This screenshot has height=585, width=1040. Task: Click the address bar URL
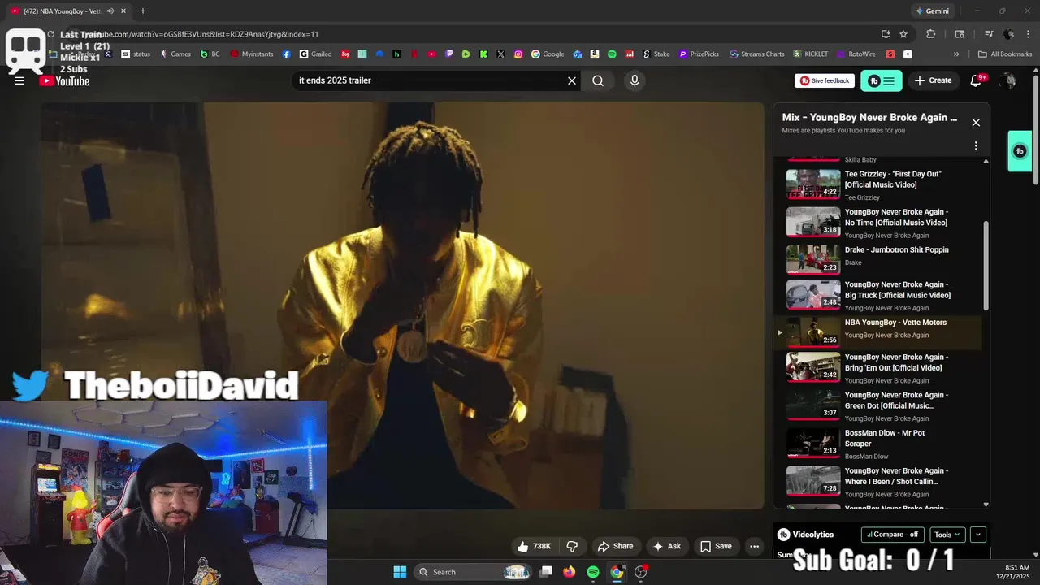pyautogui.click(x=203, y=34)
